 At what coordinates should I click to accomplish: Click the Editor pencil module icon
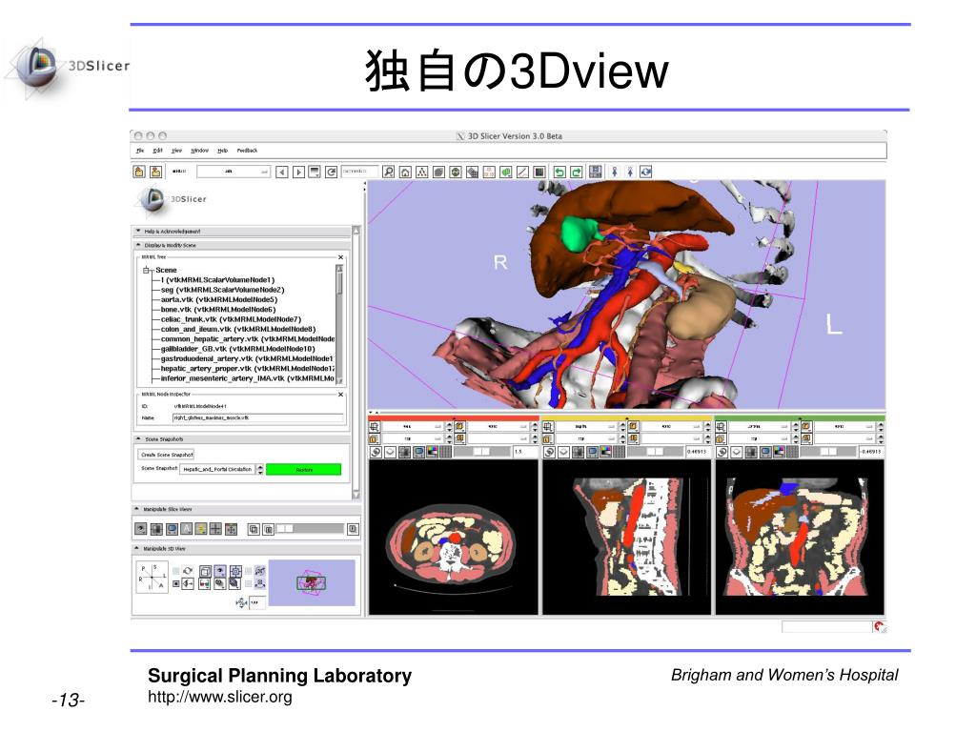pyautogui.click(x=523, y=172)
